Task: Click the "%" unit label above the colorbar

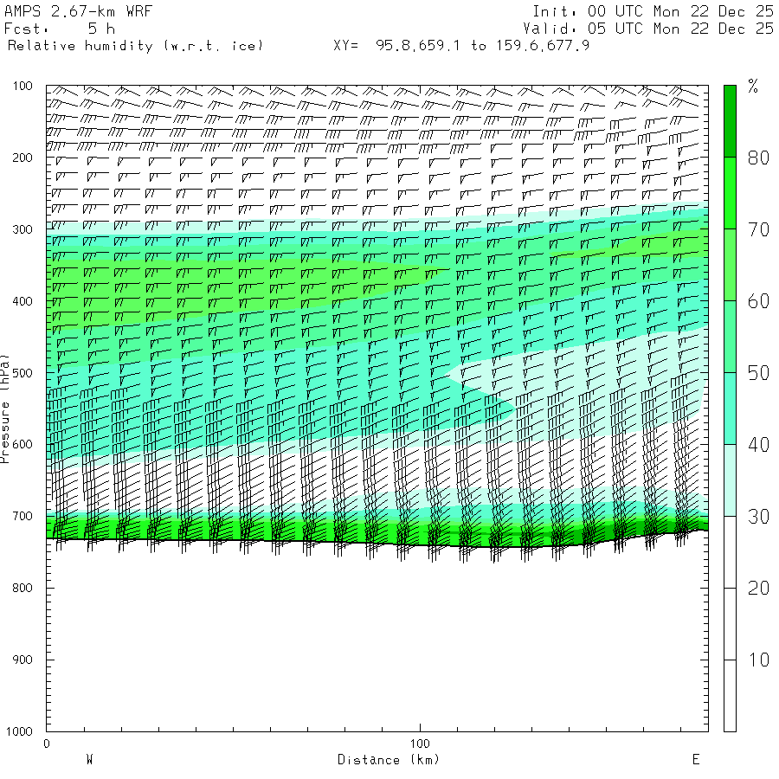Action: tap(753, 86)
